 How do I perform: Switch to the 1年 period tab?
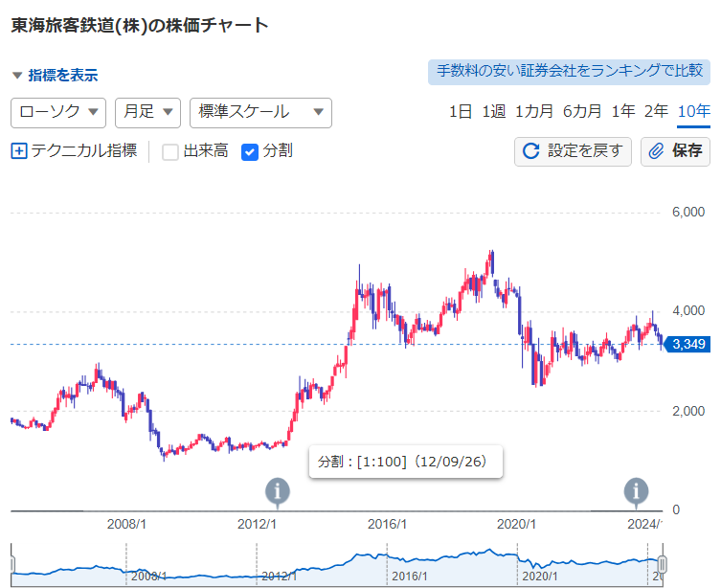pos(623,111)
